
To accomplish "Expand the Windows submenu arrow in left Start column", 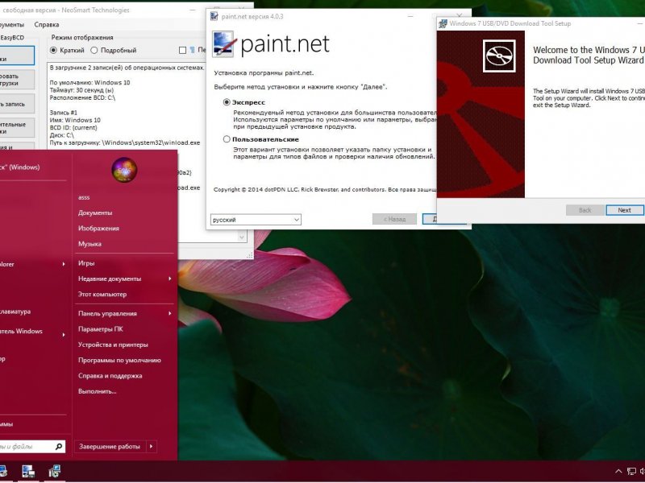I will pyautogui.click(x=64, y=335).
